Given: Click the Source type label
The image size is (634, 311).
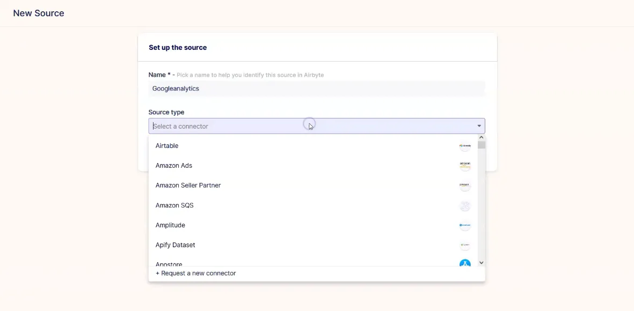Looking at the screenshot, I should click(166, 112).
